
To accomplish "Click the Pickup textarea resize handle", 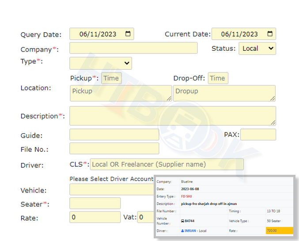I will point(169,98).
